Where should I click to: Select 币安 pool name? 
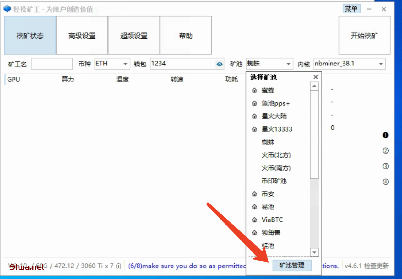[268, 194]
